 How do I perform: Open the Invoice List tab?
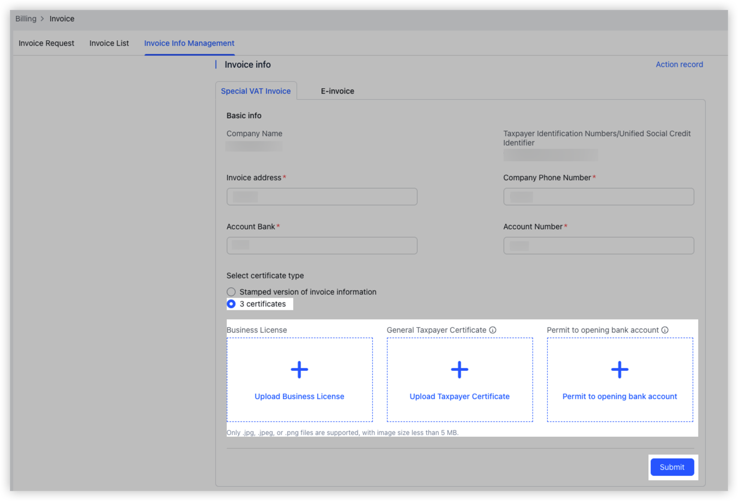pyautogui.click(x=108, y=43)
